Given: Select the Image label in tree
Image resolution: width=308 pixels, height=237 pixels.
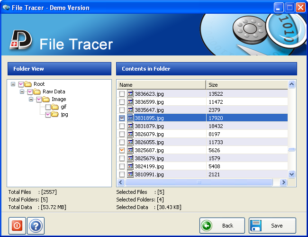Looking at the screenshot, I should click(x=59, y=99).
